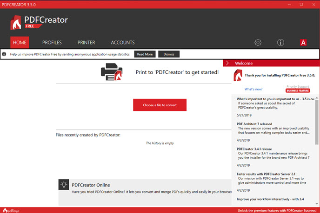Launch PDF Architect red A icon
The image size is (320, 213).
click(303, 42)
